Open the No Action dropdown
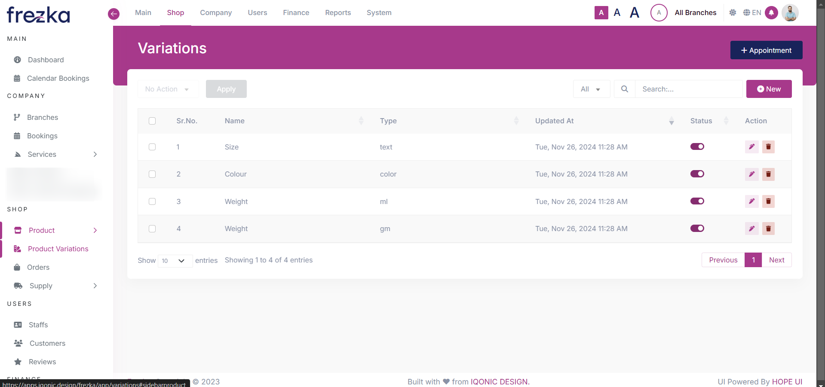 click(x=168, y=89)
